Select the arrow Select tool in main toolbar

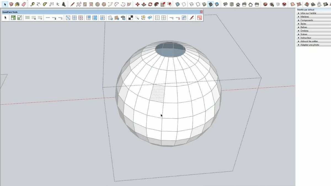5,4
